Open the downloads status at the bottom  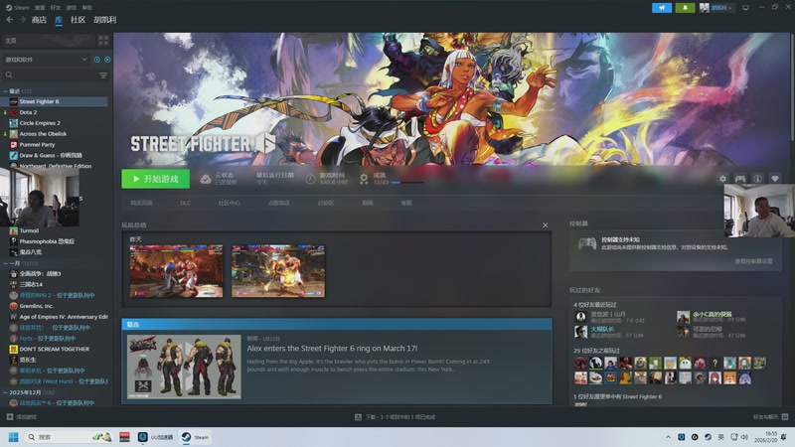click(x=395, y=417)
